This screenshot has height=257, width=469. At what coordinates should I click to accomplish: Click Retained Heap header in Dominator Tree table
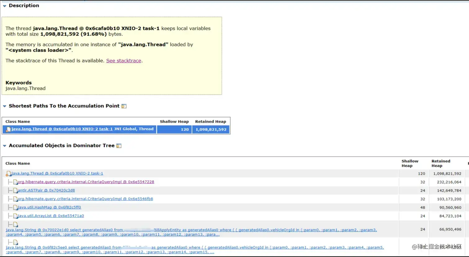coord(440,163)
